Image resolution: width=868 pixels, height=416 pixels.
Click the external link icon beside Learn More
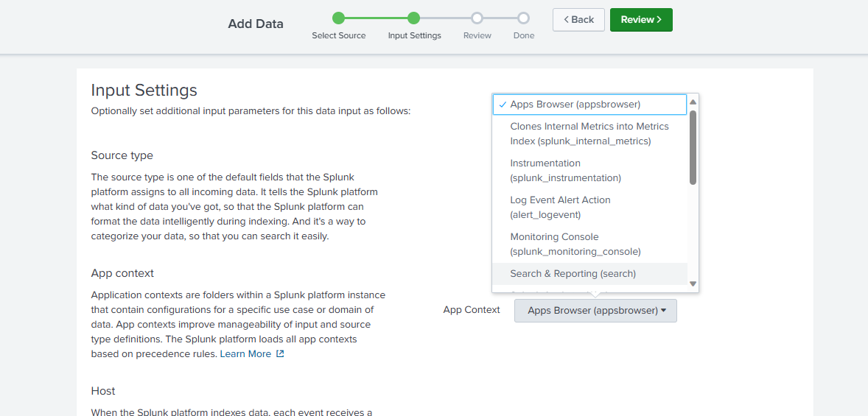click(x=280, y=354)
